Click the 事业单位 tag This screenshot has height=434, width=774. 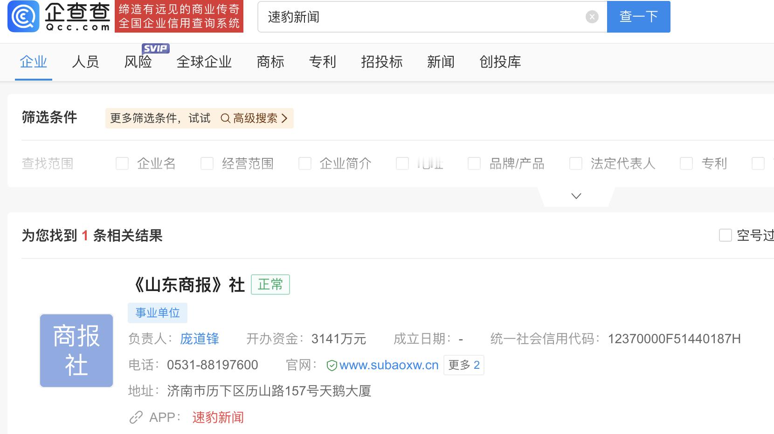coord(158,313)
